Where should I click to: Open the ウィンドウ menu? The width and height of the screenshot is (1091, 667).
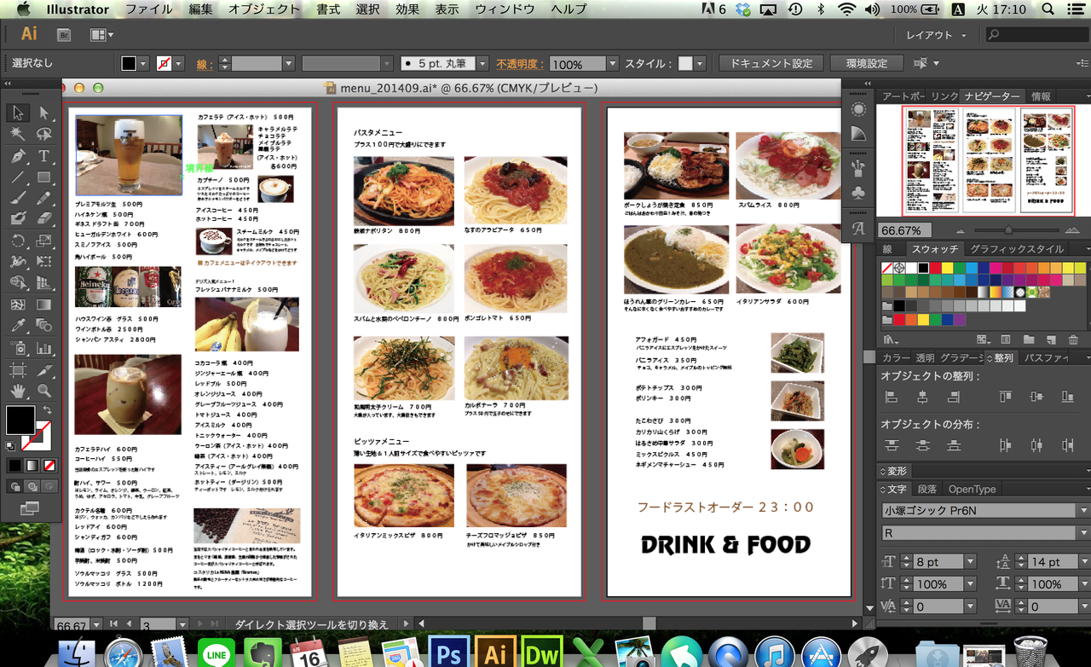coord(505,9)
